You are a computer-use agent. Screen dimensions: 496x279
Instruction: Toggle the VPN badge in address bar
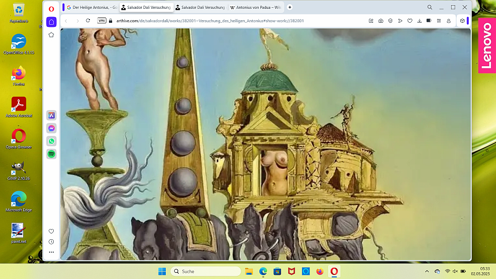click(x=102, y=21)
